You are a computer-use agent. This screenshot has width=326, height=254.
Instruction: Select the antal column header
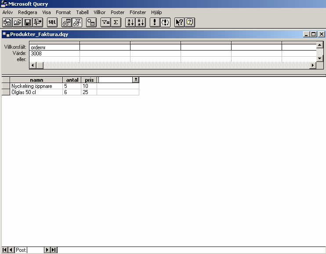point(72,80)
